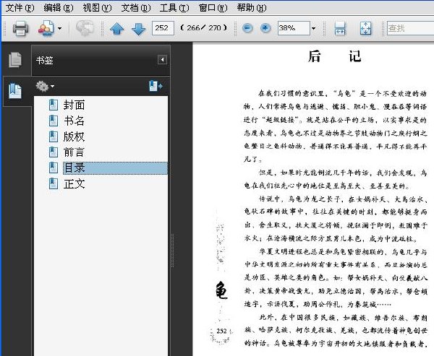The width and height of the screenshot is (434, 356).
Task: Click the zoom percentage field 38%
Action: point(294,28)
